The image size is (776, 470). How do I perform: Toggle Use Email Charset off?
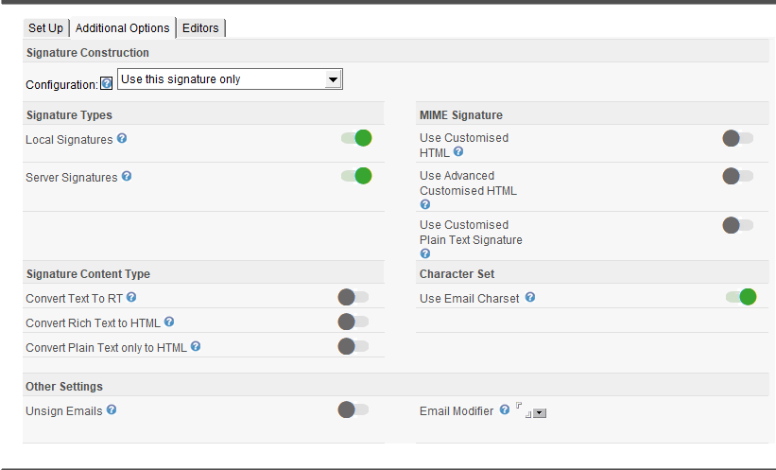pos(741,298)
